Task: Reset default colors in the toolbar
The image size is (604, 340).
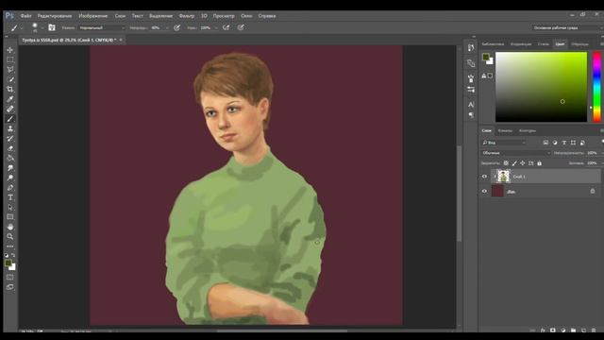Action: 7,255
